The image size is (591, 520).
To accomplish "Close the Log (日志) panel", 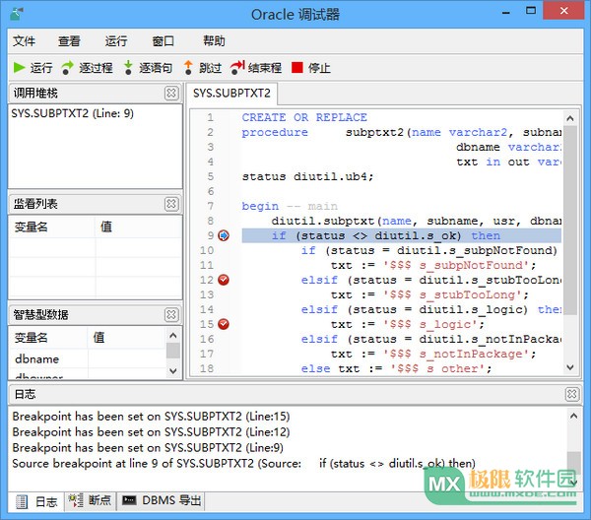I will 572,394.
